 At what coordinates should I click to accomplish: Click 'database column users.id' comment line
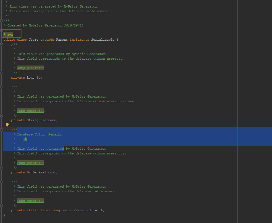(x=70, y=59)
